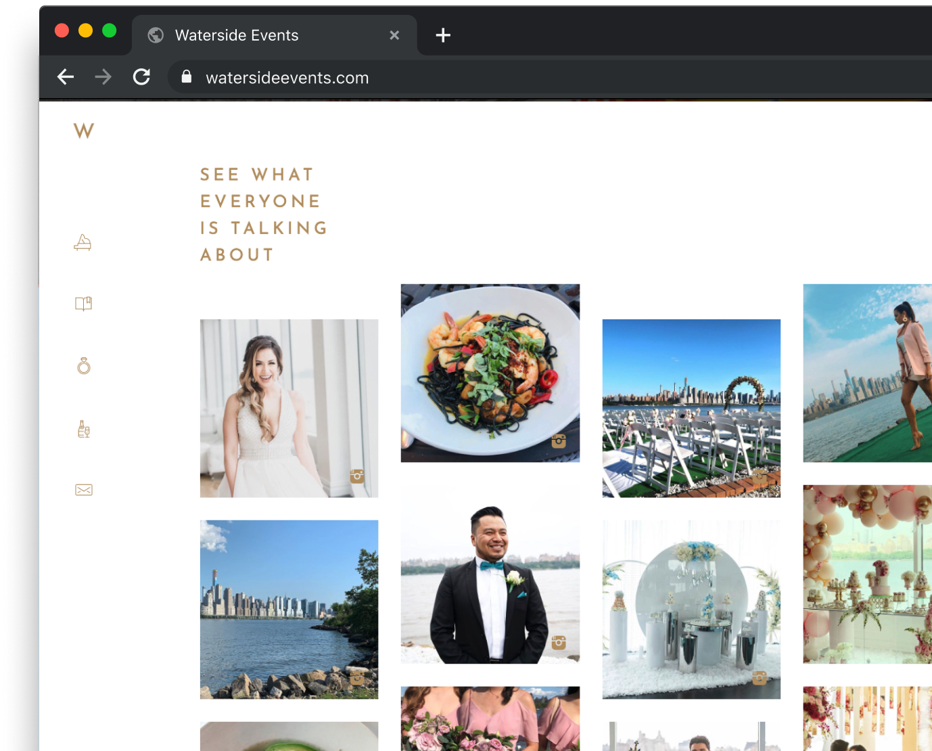The height and width of the screenshot is (751, 932).
Task: Open the ceremony chairs with floral arch photo
Action: (x=691, y=409)
